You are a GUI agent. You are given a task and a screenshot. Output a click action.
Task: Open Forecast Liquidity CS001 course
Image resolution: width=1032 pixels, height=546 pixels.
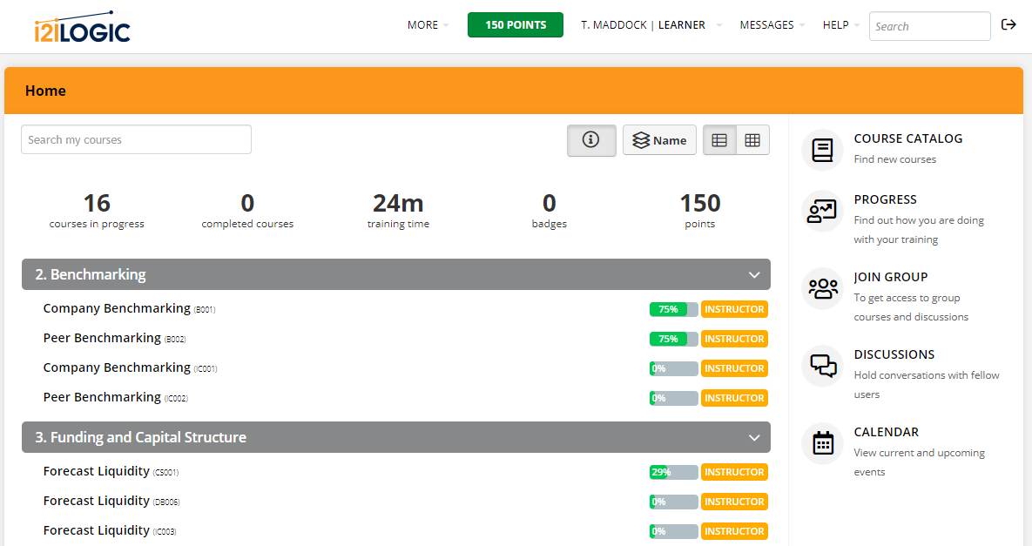111,472
